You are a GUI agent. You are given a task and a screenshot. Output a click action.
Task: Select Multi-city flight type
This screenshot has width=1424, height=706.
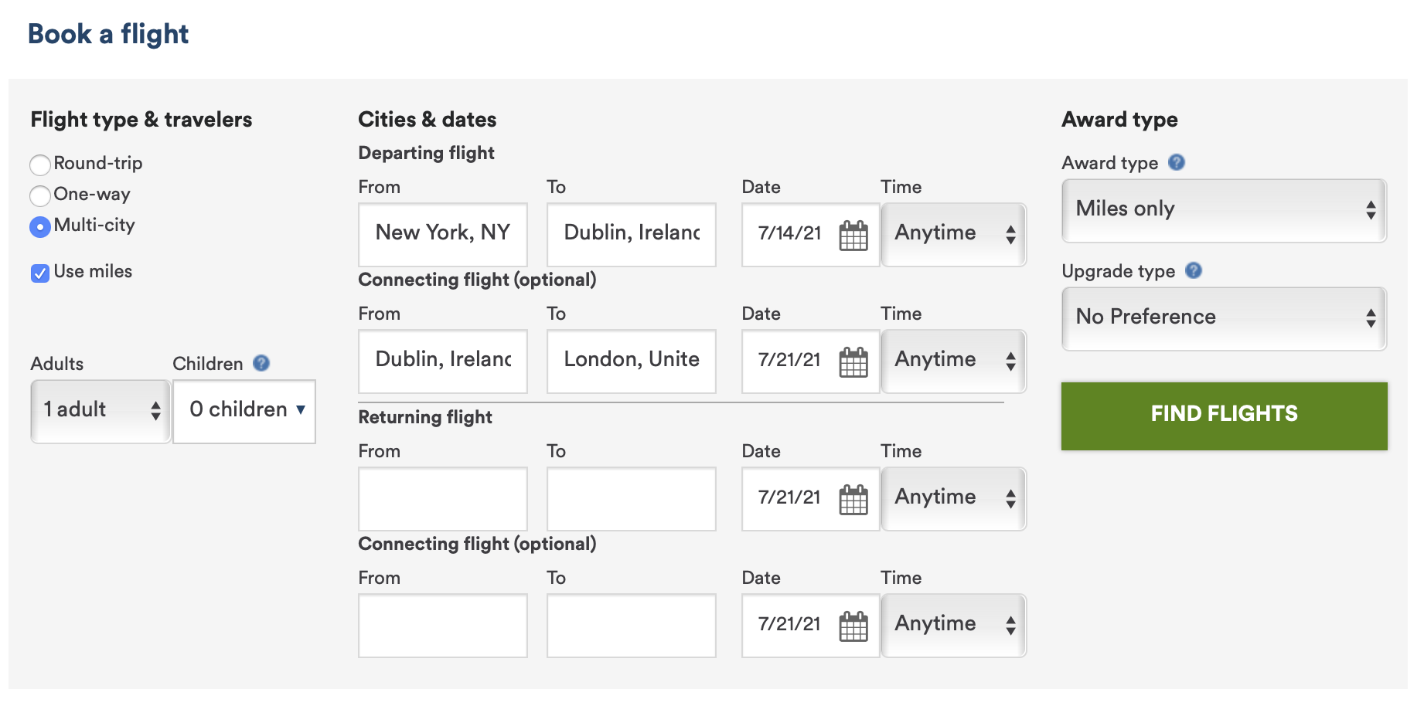[40, 226]
